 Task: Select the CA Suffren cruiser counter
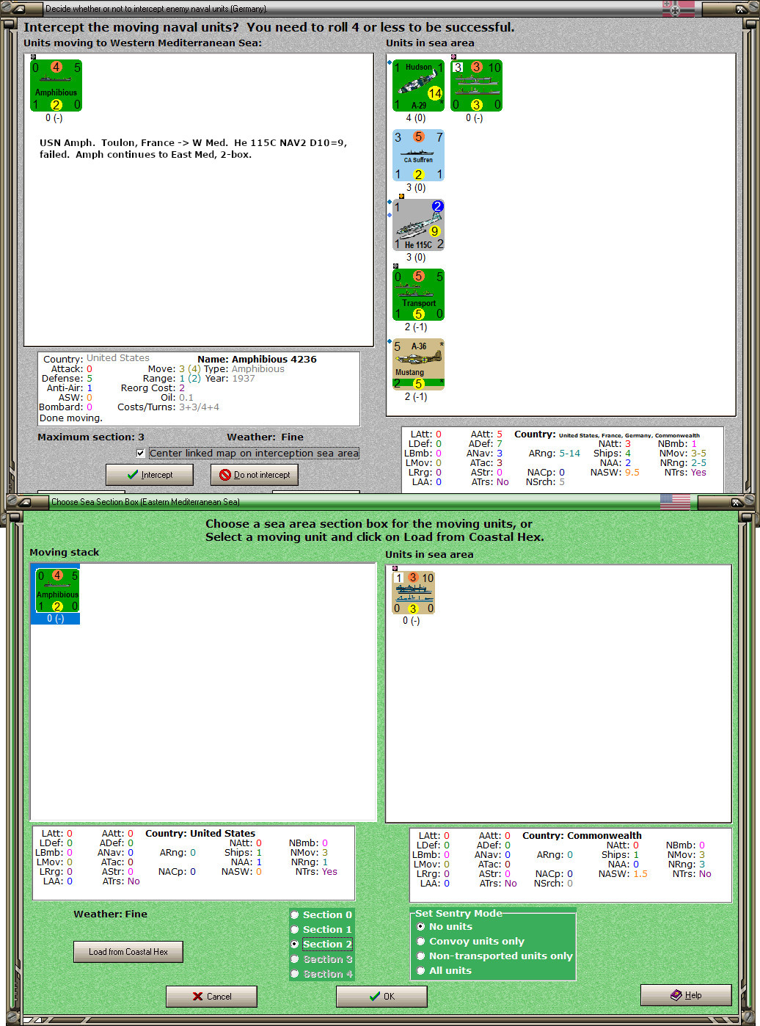[x=417, y=155]
